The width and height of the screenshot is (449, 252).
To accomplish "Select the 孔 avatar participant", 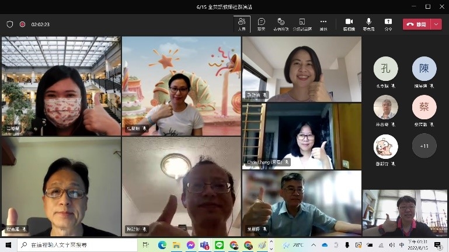I will pyautogui.click(x=385, y=69).
